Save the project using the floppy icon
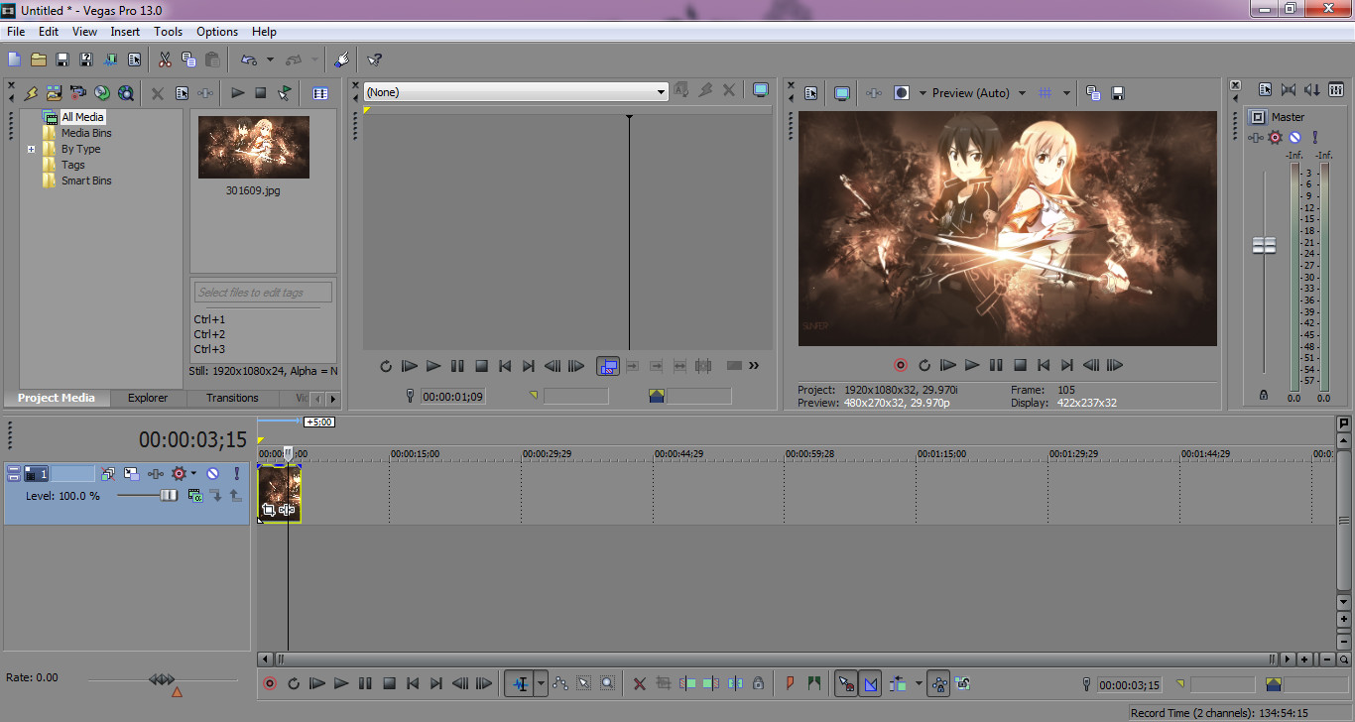The image size is (1355, 722). pos(62,60)
